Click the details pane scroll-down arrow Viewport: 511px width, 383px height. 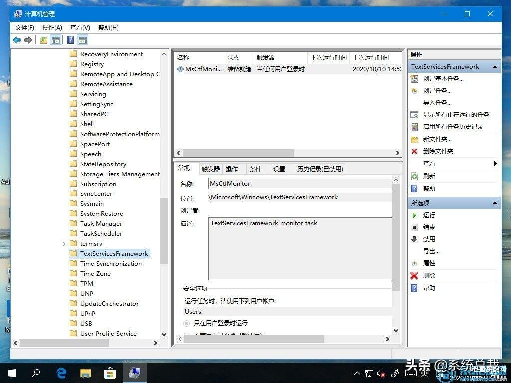[x=396, y=330]
